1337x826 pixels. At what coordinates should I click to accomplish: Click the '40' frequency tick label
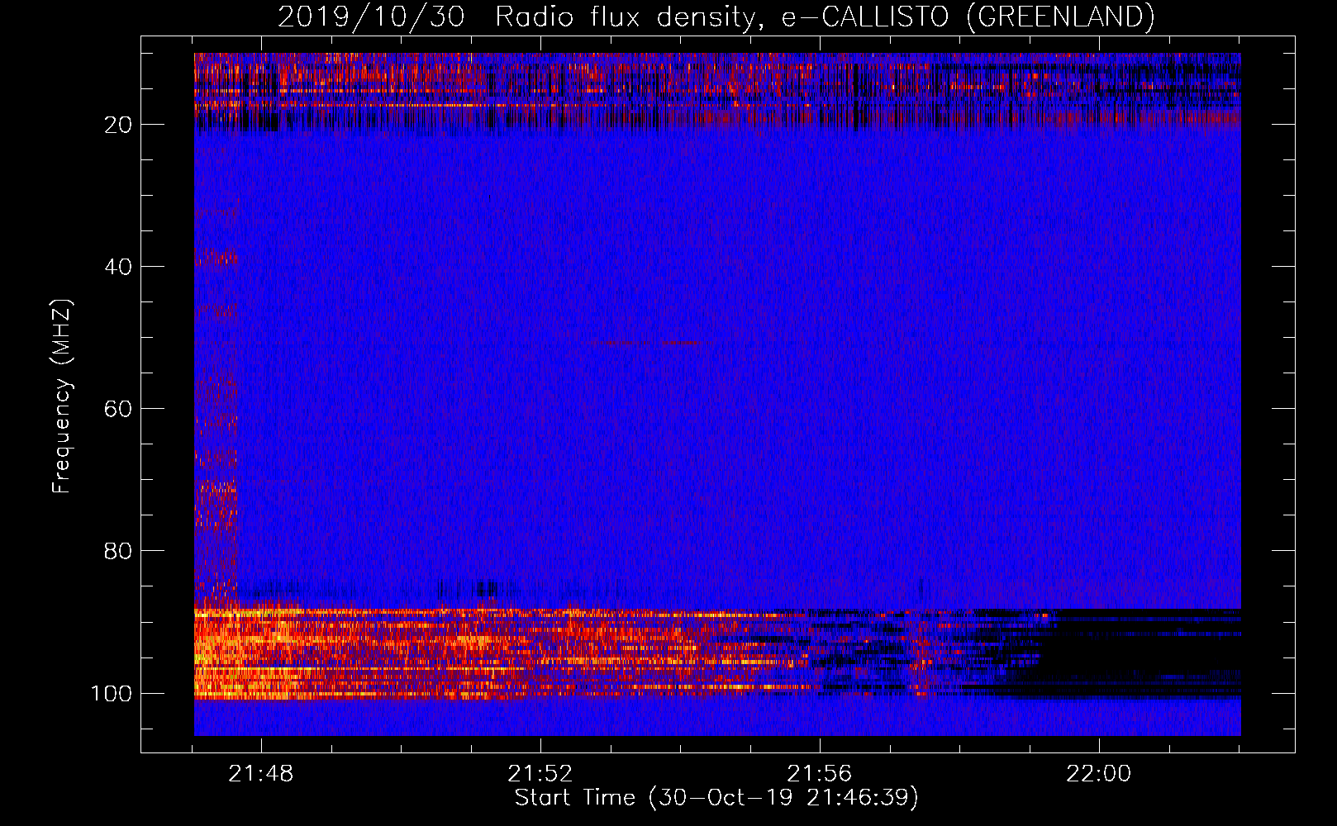tap(118, 267)
